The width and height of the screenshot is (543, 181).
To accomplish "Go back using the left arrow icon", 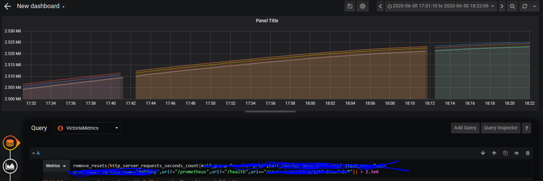I will pos(7,6).
